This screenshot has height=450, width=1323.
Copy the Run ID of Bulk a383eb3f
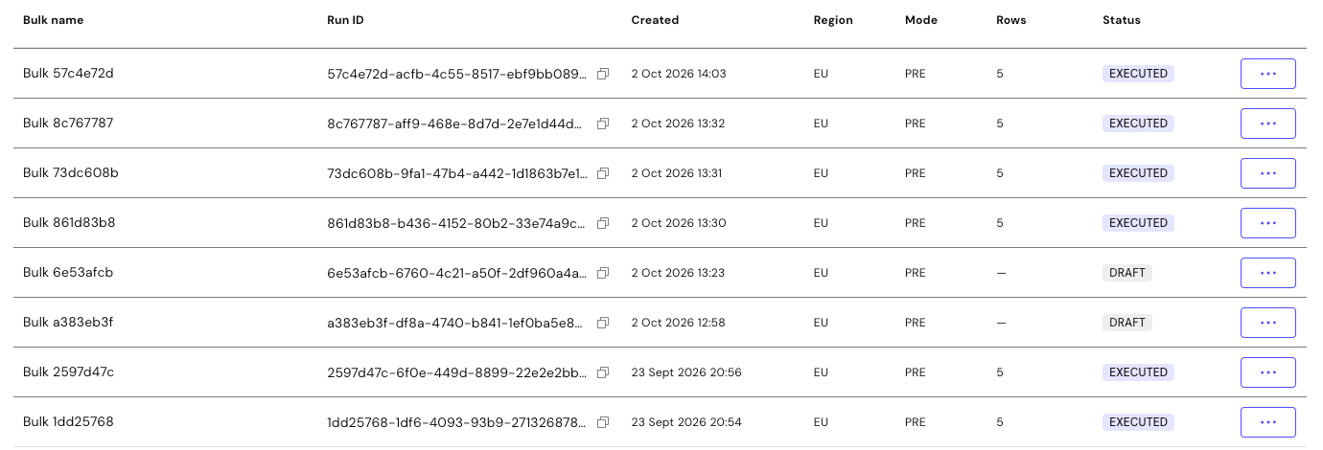(603, 323)
